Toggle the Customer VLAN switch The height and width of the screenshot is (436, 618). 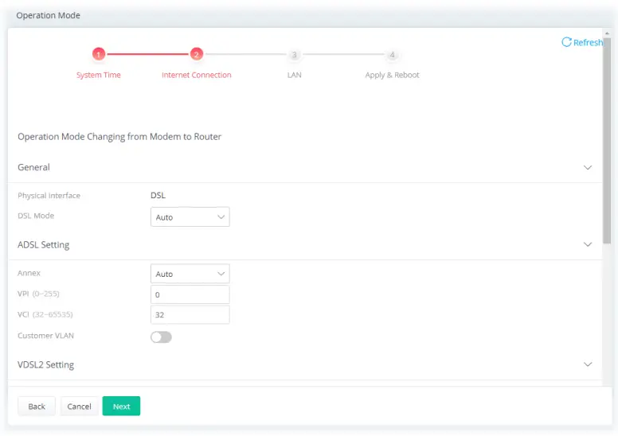coord(161,337)
